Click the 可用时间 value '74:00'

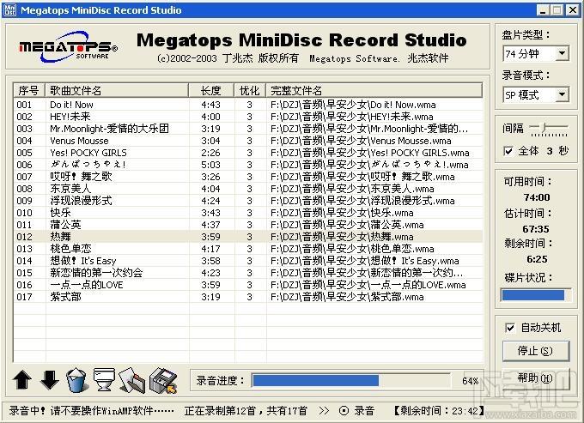pos(537,197)
